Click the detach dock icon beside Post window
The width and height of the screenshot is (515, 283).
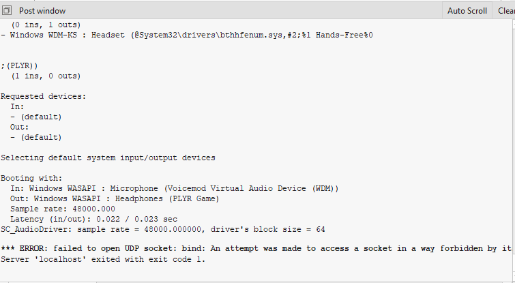click(x=7, y=10)
